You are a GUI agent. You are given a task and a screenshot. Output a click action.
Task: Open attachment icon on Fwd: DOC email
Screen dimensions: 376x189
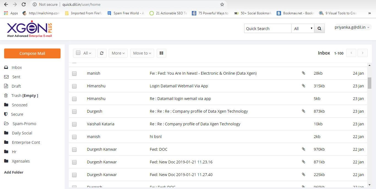[x=303, y=149]
